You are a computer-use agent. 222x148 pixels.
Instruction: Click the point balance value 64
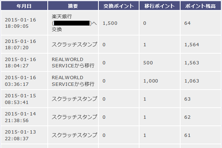point(188,23)
